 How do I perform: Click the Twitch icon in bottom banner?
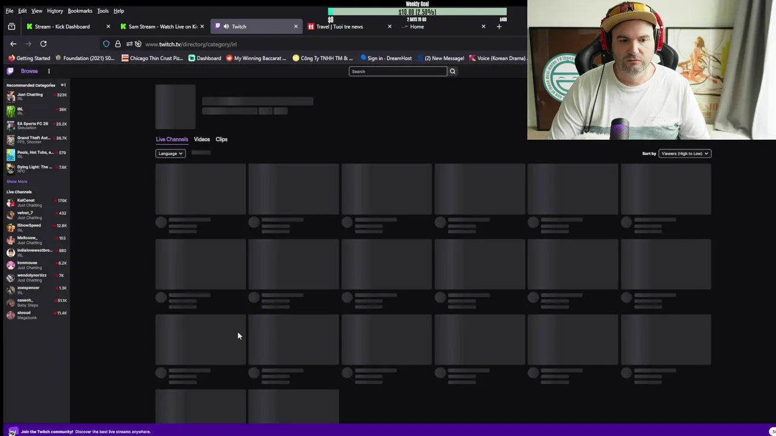point(12,432)
